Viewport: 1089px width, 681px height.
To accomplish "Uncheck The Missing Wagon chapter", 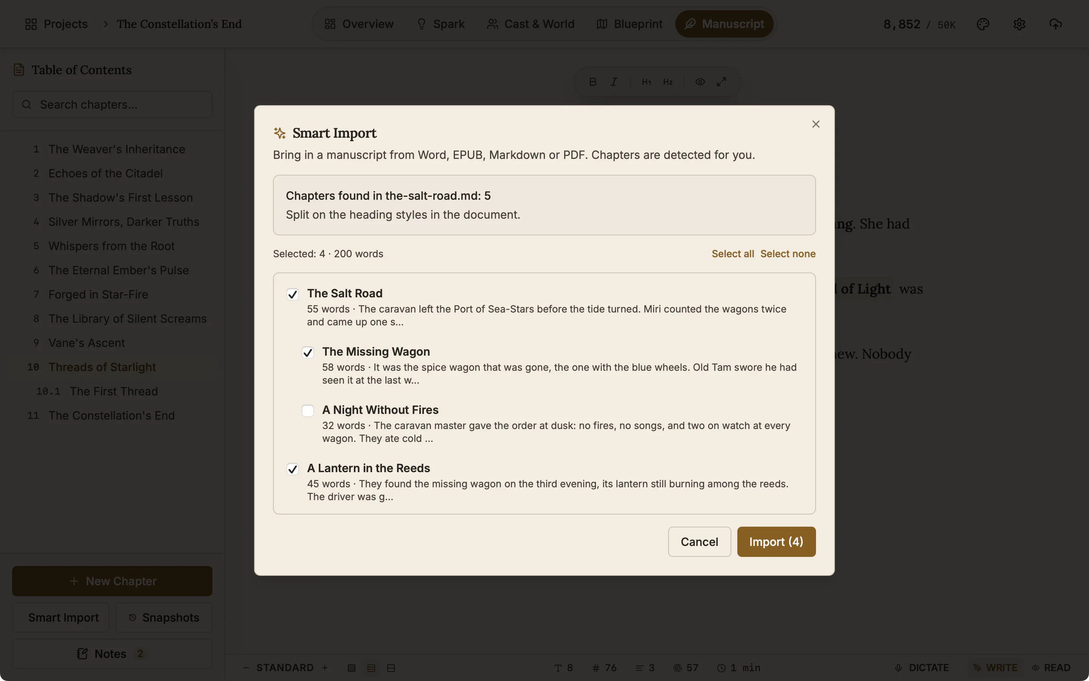I will pyautogui.click(x=308, y=352).
